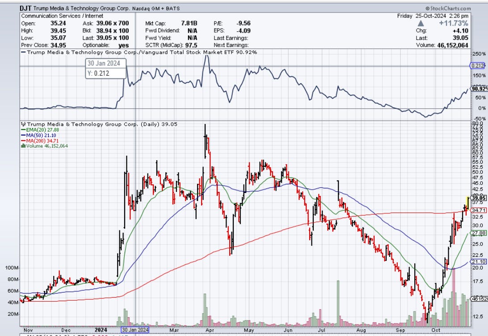Click the Apr label on the time axis
Screen dimensions: 488x336
pos(210,330)
